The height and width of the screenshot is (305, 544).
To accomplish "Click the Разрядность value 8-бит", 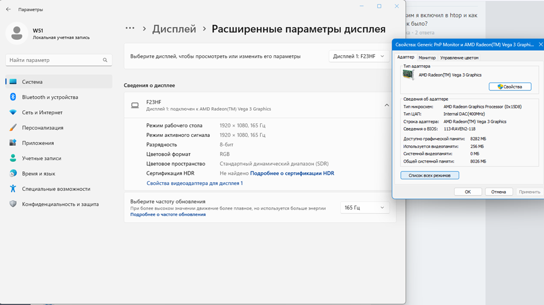I will pos(226,144).
